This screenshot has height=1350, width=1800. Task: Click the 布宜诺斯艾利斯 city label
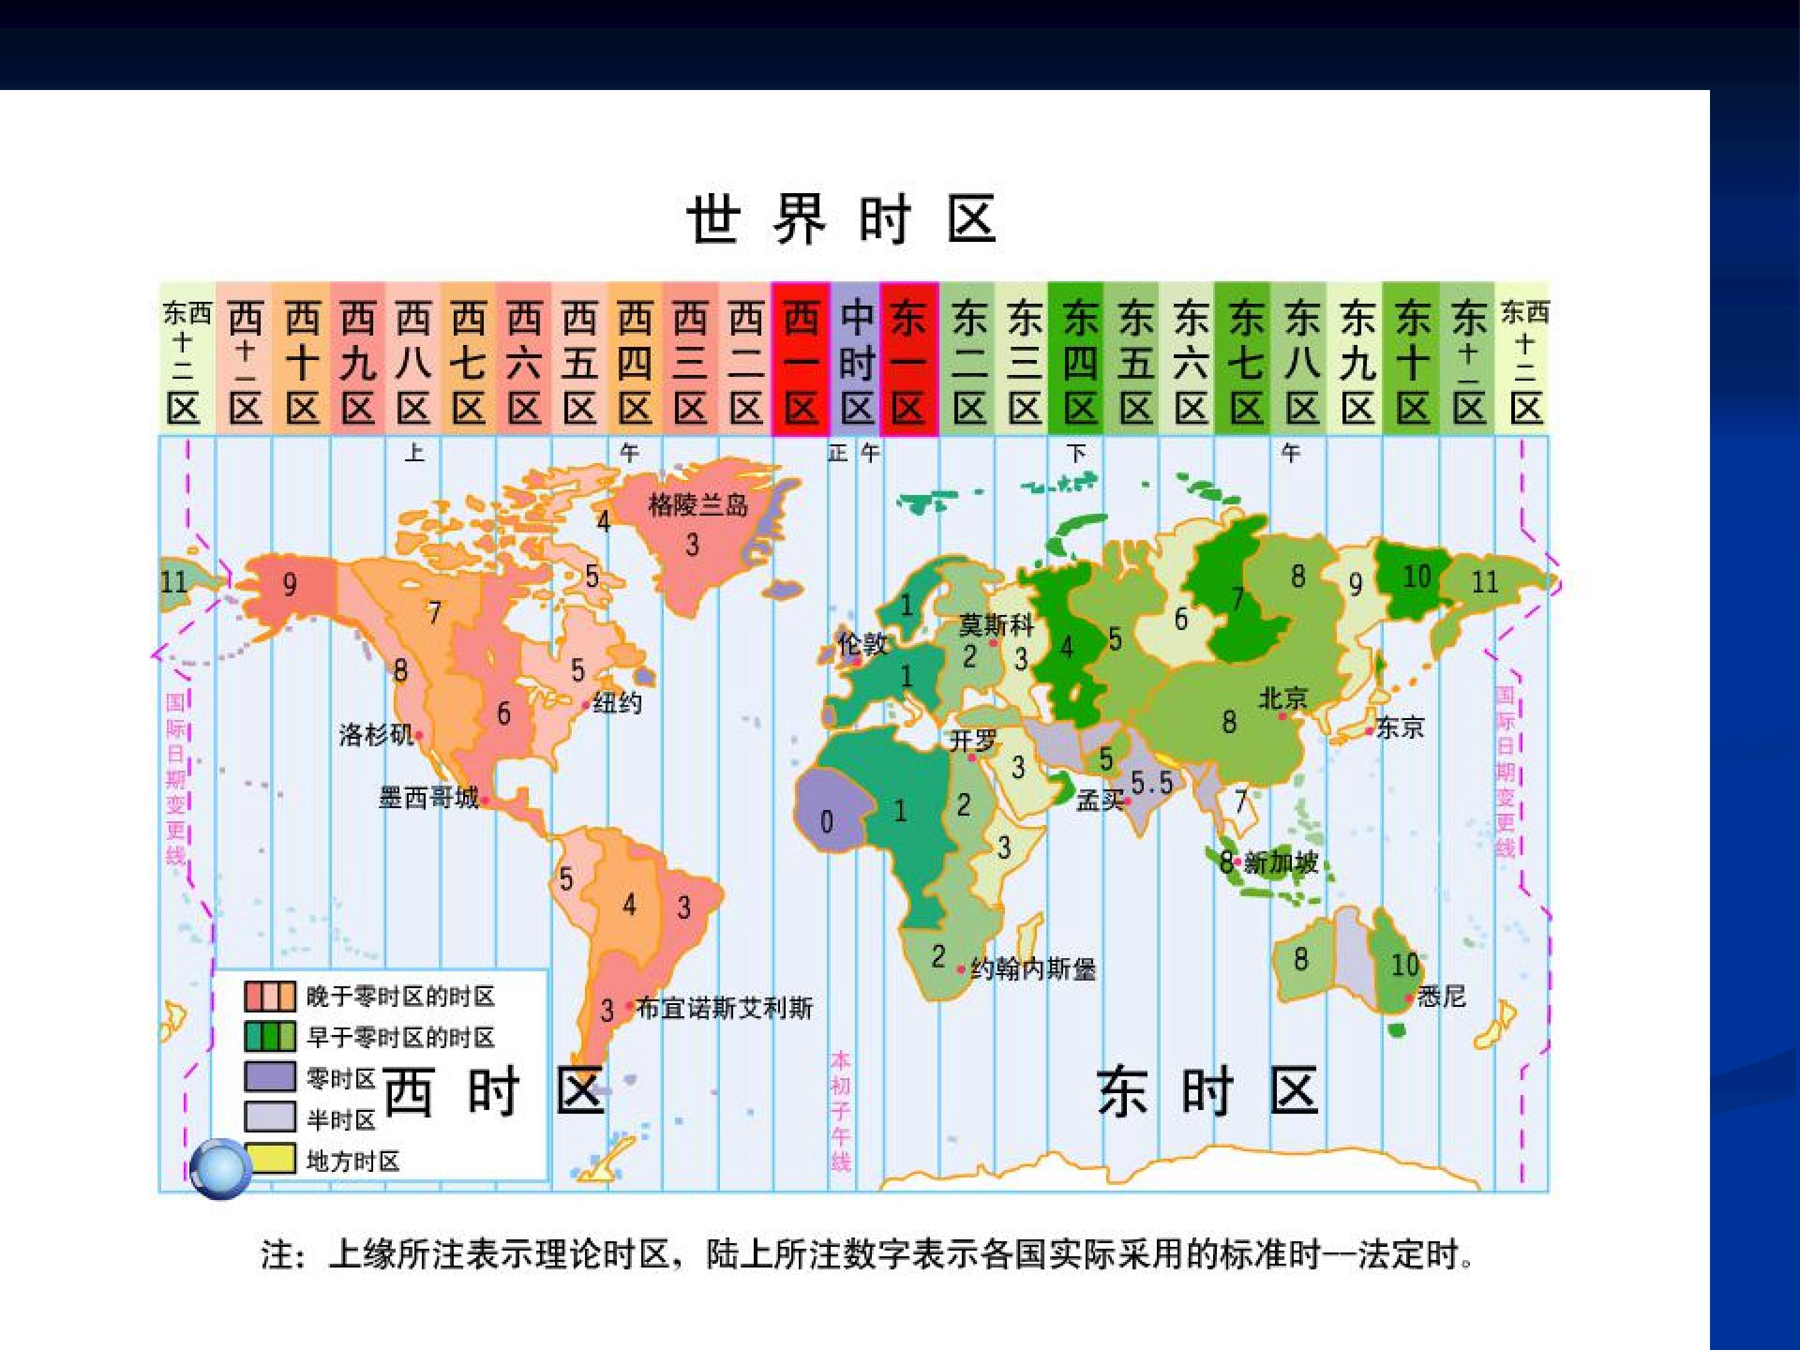724,1008
